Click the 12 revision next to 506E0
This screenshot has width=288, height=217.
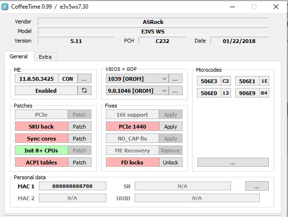(x=226, y=93)
